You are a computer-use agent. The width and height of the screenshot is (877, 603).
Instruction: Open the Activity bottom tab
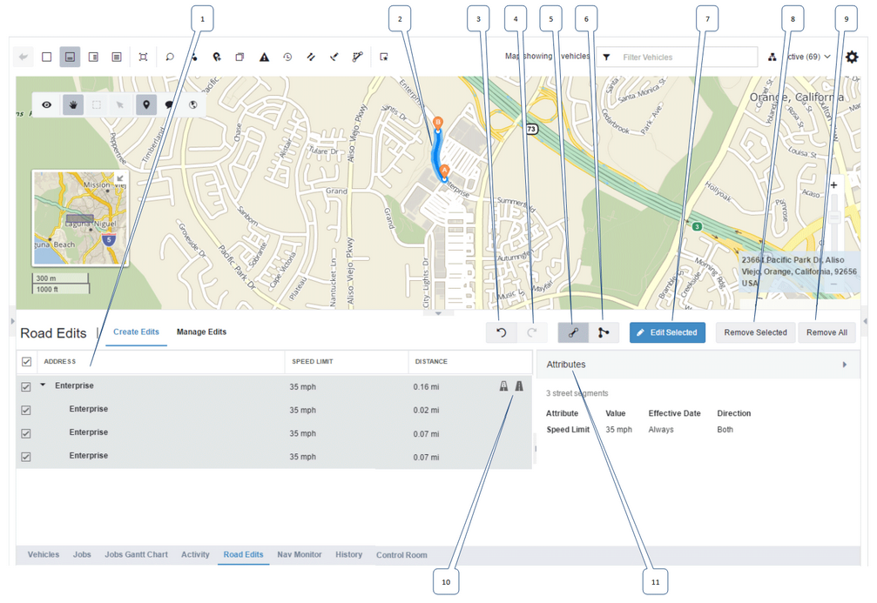click(x=195, y=555)
